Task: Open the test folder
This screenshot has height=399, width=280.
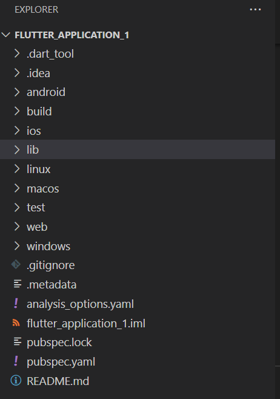Action: coord(138,207)
